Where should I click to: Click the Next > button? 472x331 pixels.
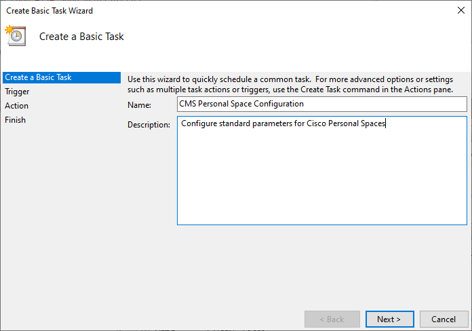click(389, 319)
